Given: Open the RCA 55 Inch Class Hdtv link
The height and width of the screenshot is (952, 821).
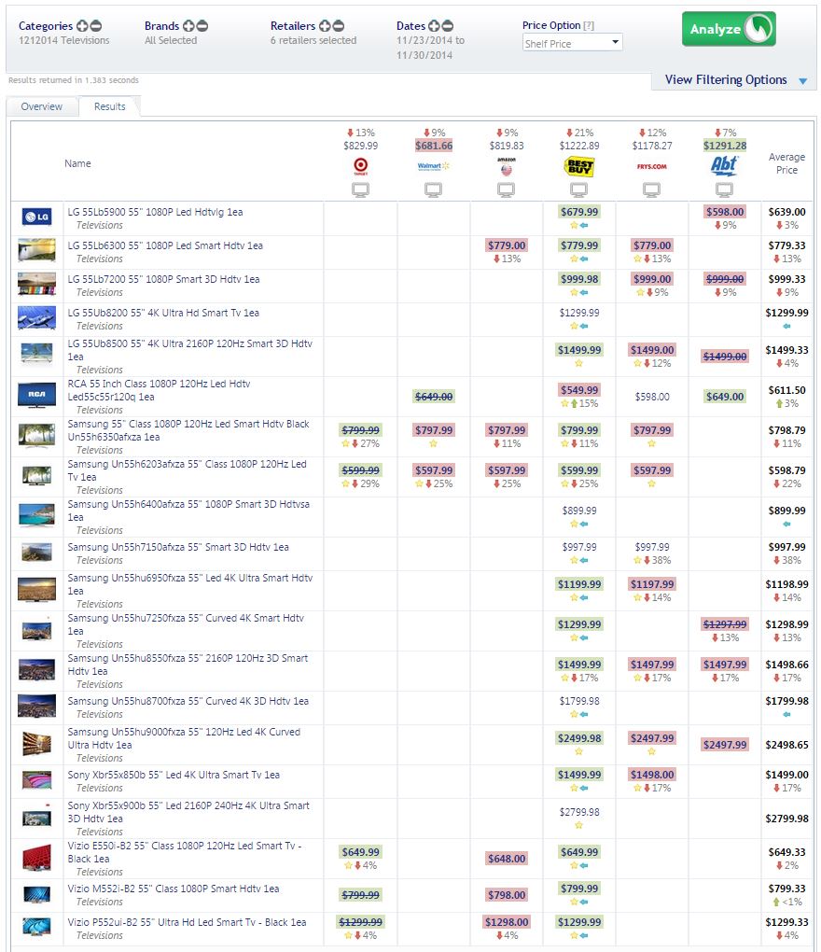Looking at the screenshot, I should pyautogui.click(x=159, y=390).
